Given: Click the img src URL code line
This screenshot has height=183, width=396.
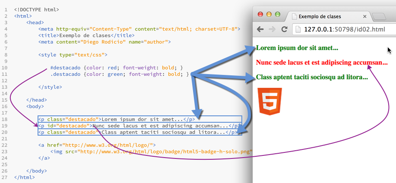Looking at the screenshot, I should (x=151, y=152).
